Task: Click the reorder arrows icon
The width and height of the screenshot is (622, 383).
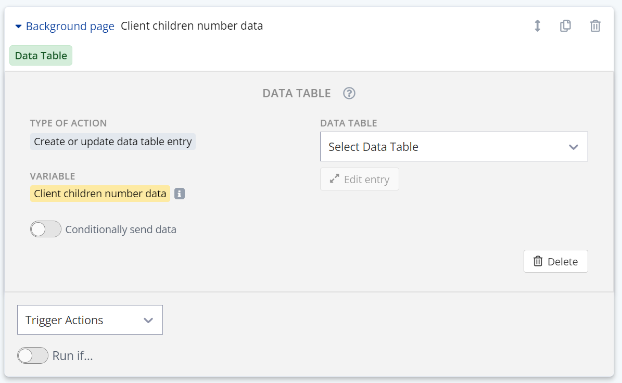Action: [537, 25]
